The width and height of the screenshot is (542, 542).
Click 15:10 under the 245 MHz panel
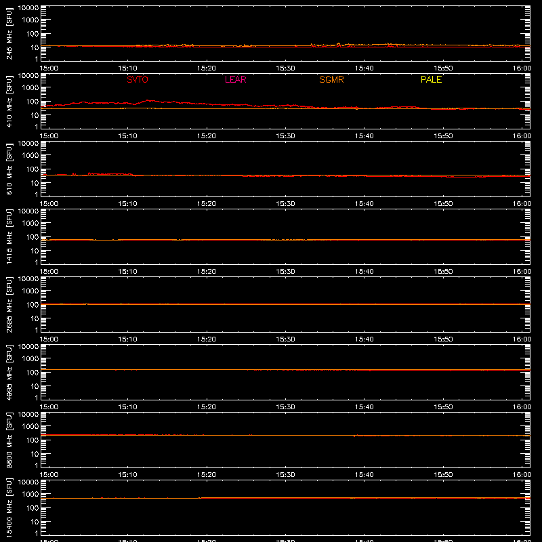click(x=127, y=68)
